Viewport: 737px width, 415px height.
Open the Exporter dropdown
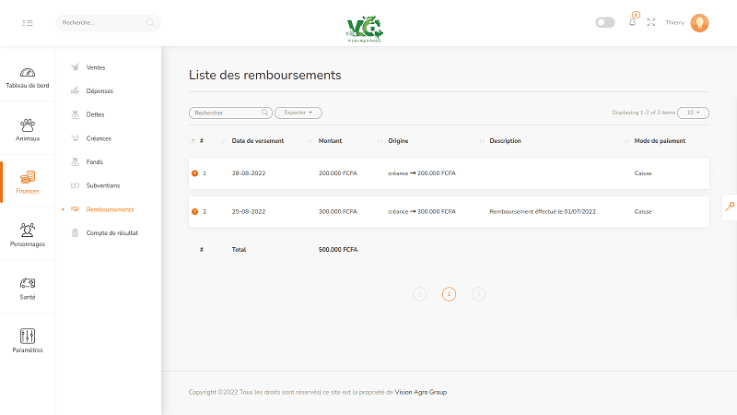coord(298,113)
